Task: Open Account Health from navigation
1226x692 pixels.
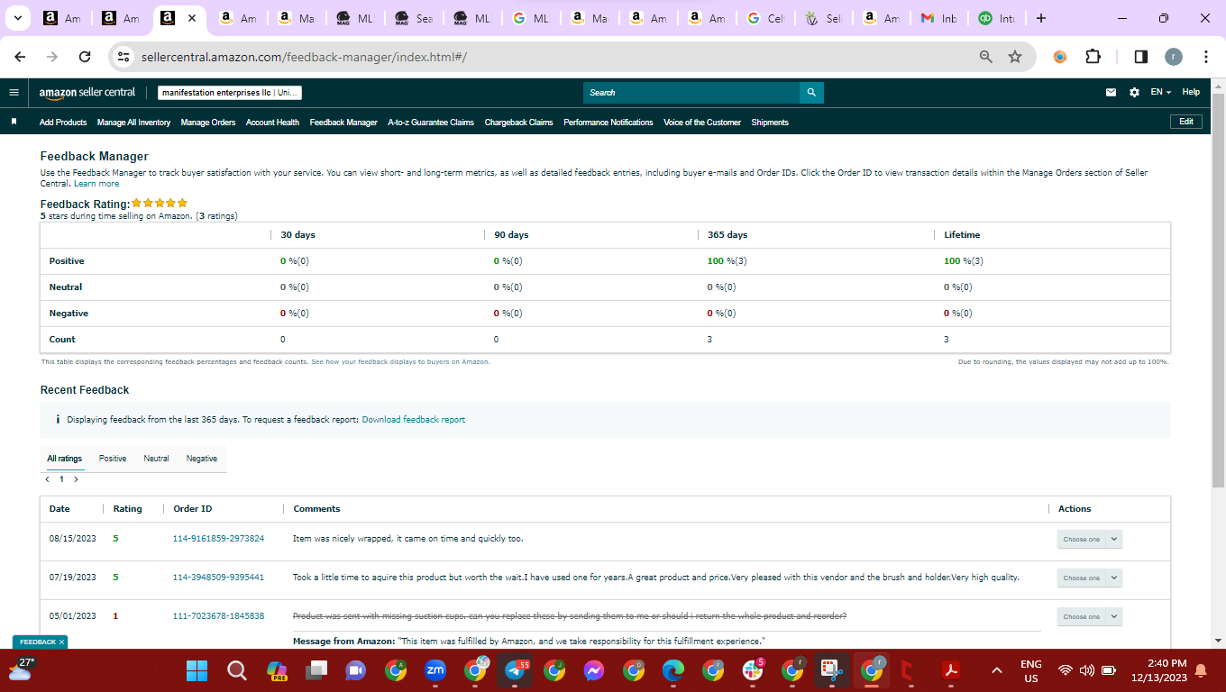Action: (x=272, y=123)
